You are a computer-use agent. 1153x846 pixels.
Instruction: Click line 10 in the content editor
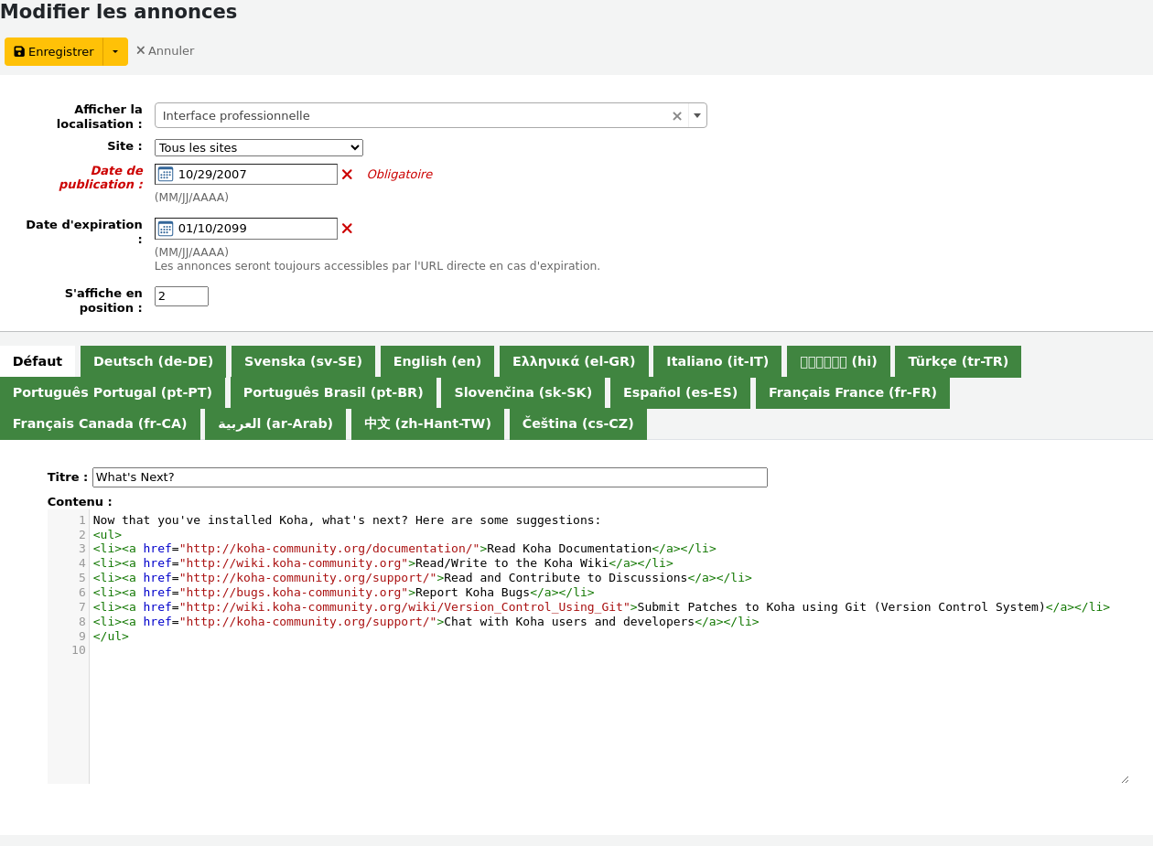(x=366, y=650)
